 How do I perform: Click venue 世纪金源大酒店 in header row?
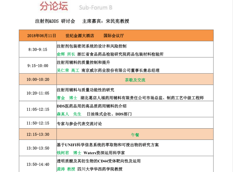[x=80, y=35]
